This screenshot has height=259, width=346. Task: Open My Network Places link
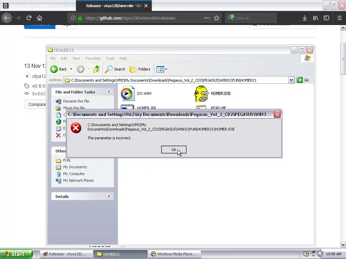pos(78,180)
